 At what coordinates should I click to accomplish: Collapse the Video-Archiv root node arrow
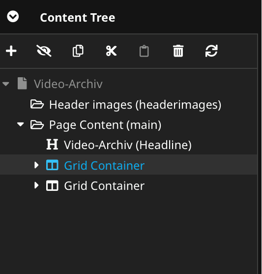tap(6, 84)
